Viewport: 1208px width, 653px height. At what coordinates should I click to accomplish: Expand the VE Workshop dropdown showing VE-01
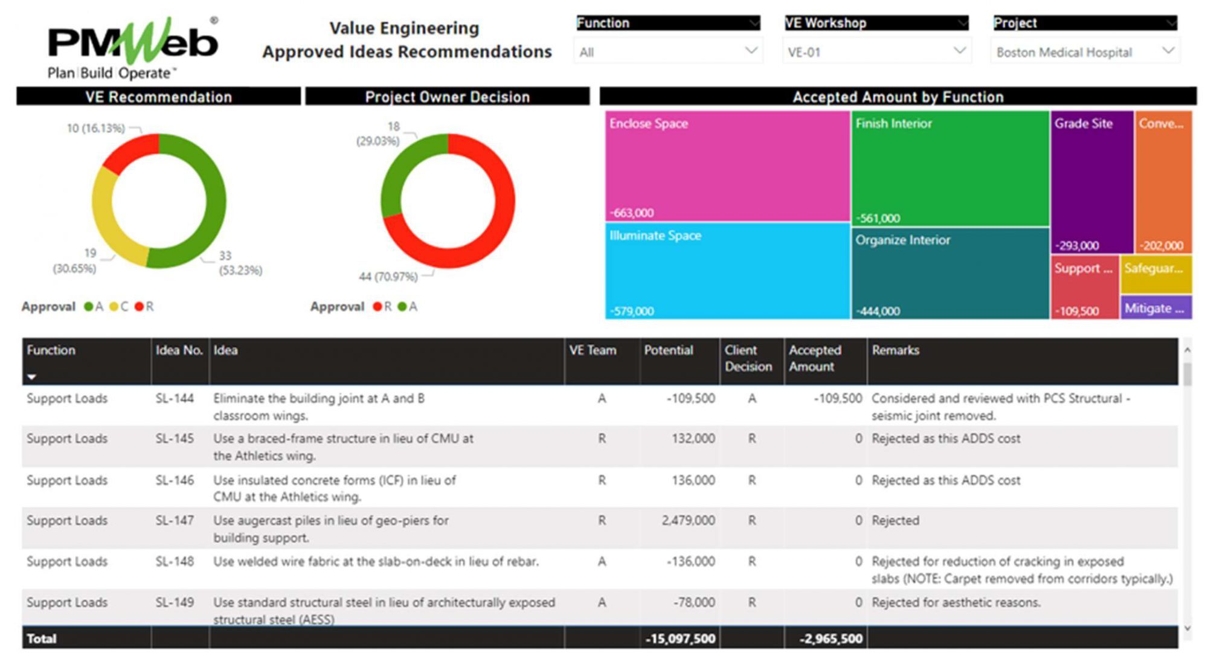876,52
